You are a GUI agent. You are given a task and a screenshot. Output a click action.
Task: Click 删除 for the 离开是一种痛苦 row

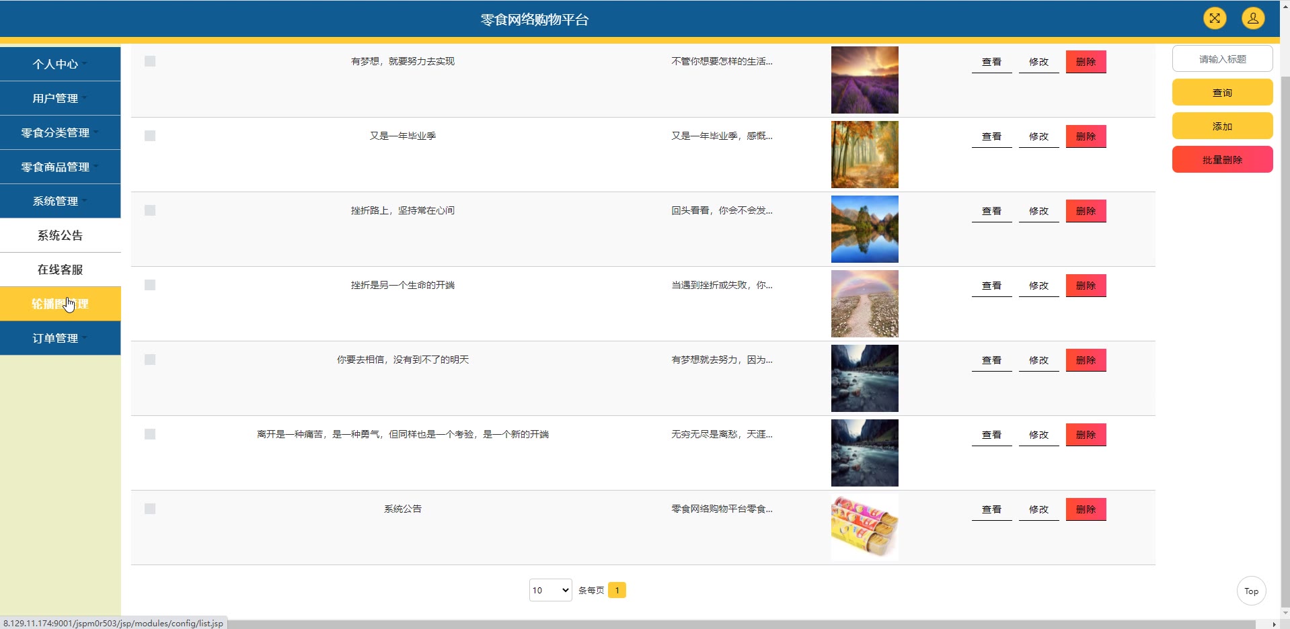pos(1086,435)
